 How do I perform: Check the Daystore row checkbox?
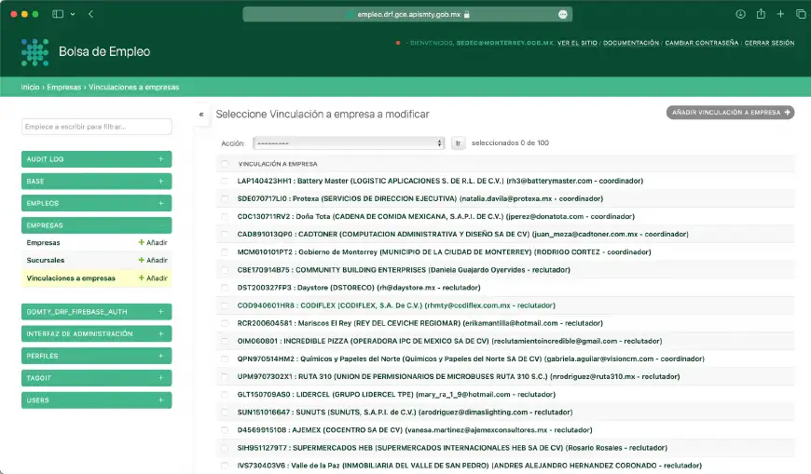click(x=225, y=288)
